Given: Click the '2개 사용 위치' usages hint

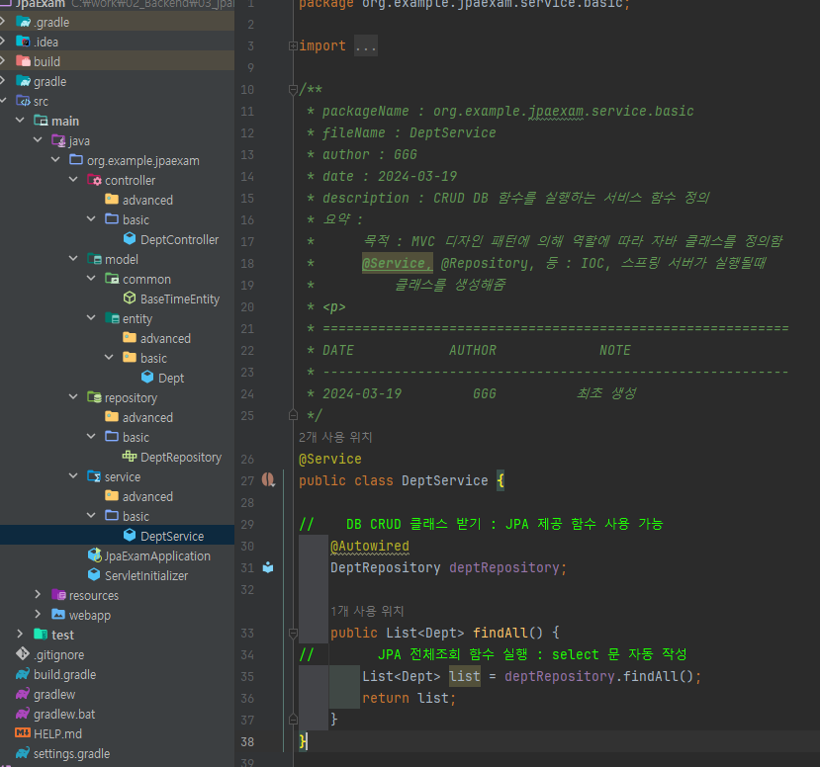Looking at the screenshot, I should 335,437.
